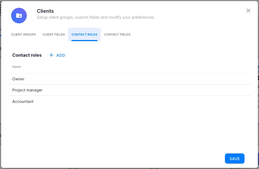The image size is (259, 169).
Task: Click the empty area below Accountant row
Action: point(129,125)
